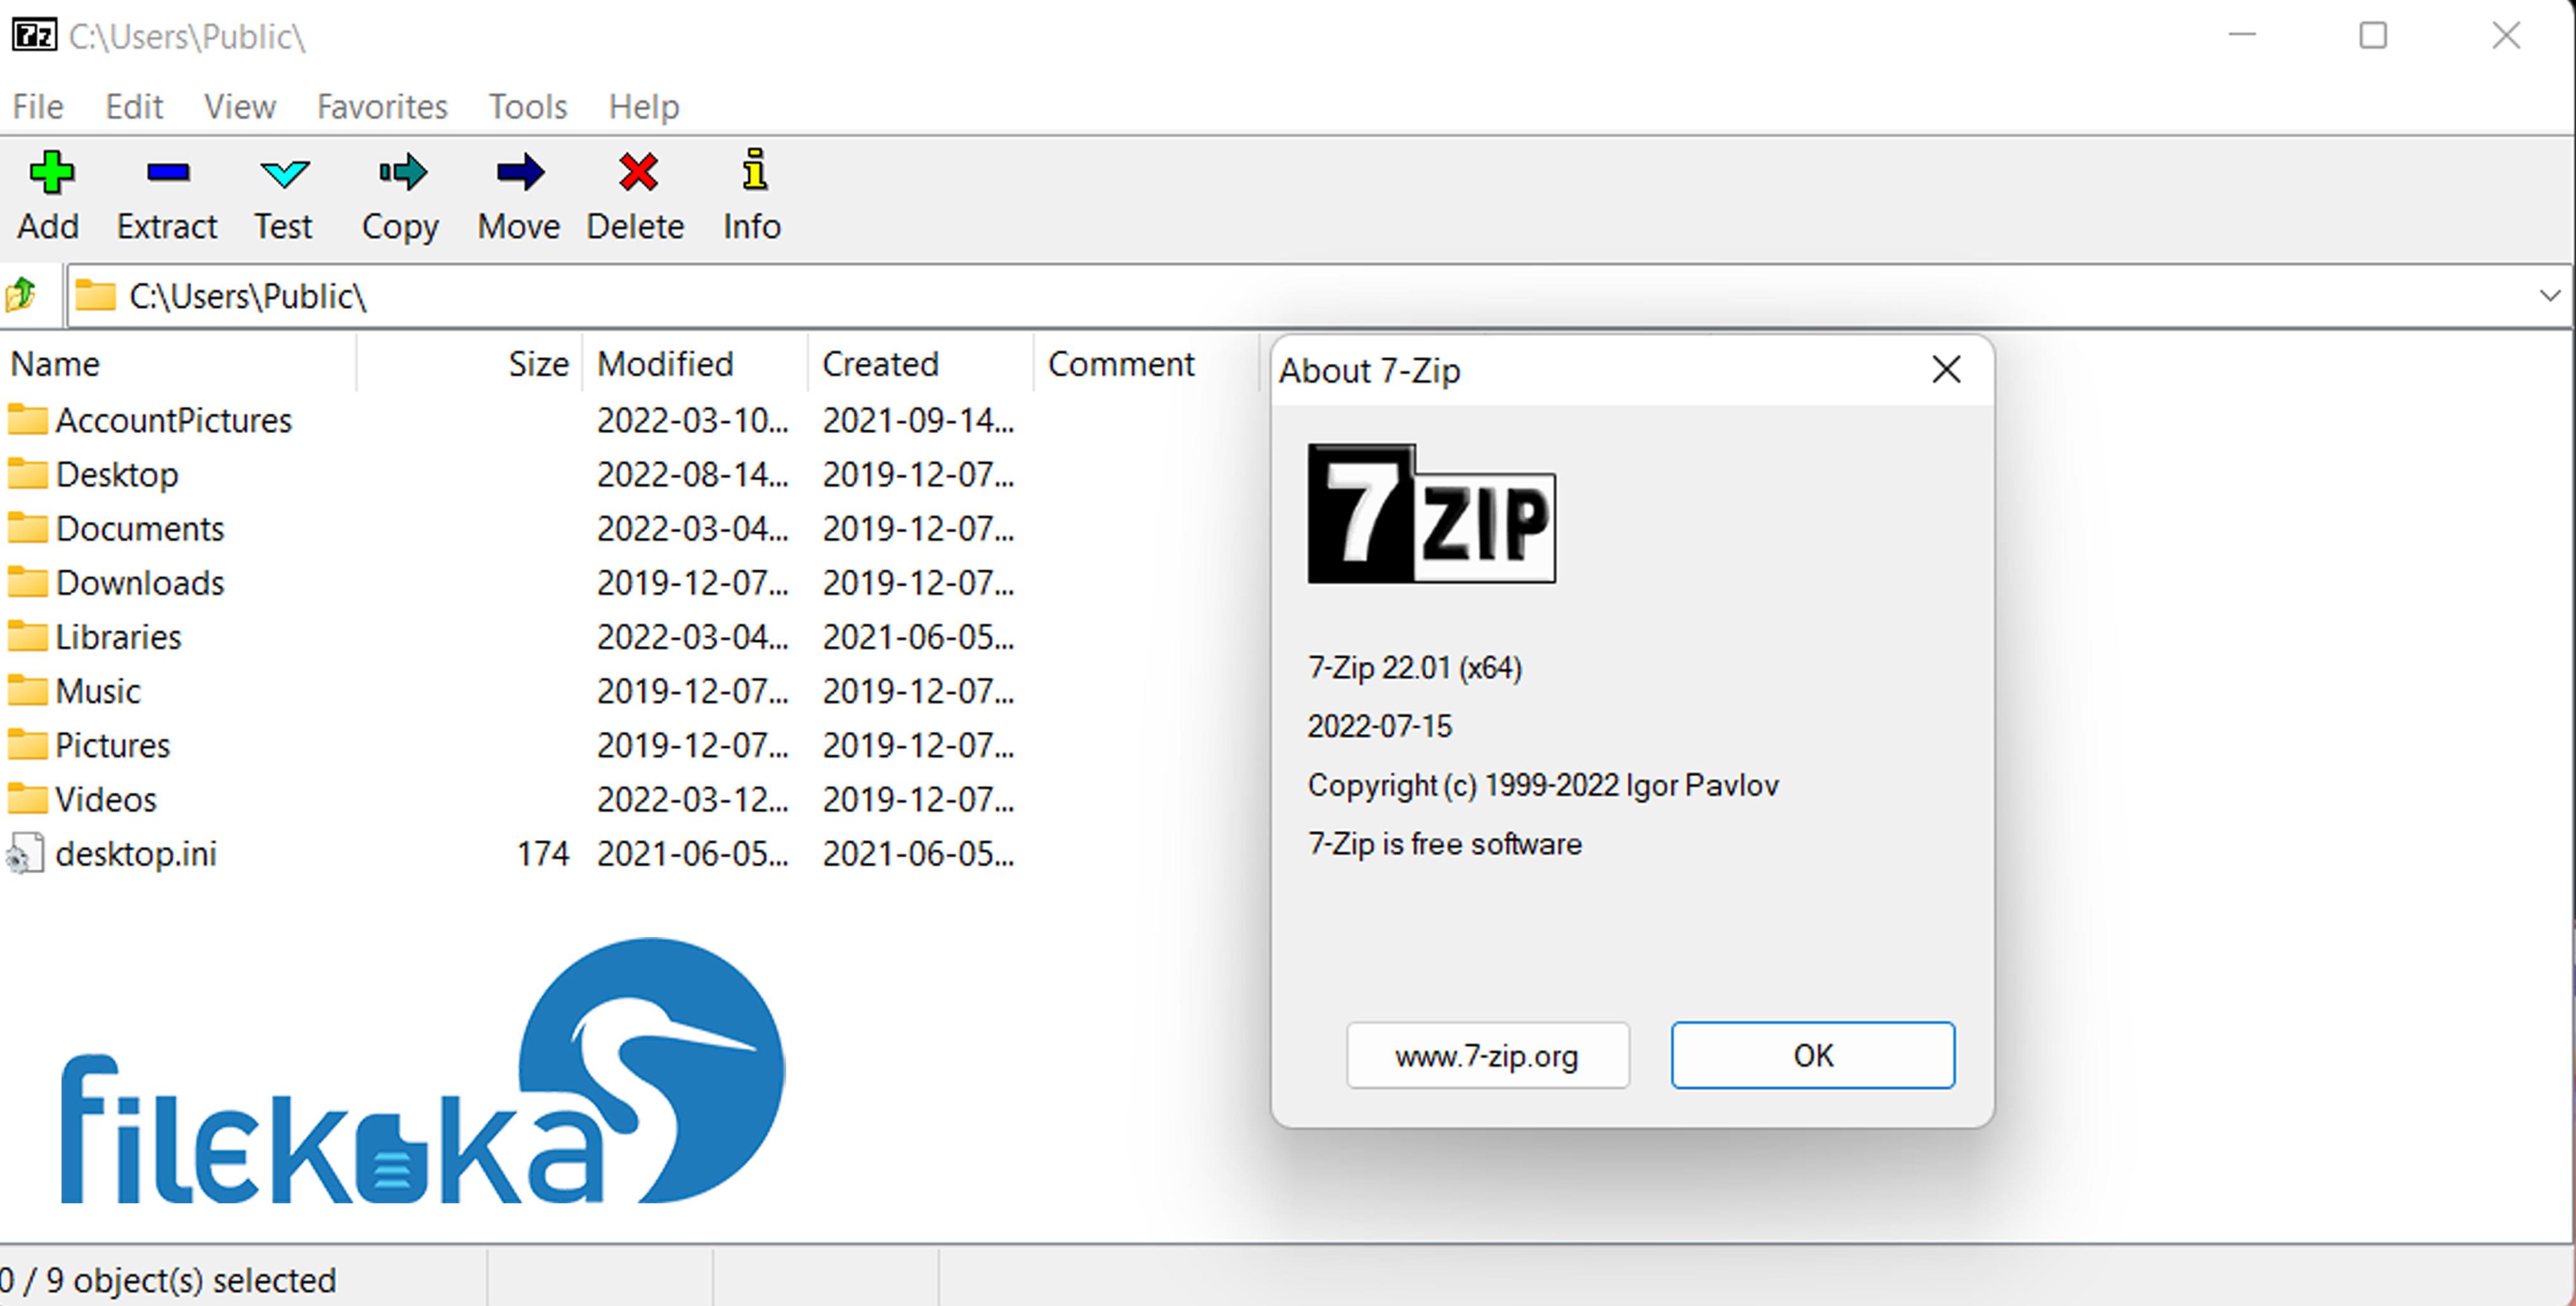Click OK in About 7-Zip dialog
This screenshot has height=1306, width=2576.
pos(1812,1055)
